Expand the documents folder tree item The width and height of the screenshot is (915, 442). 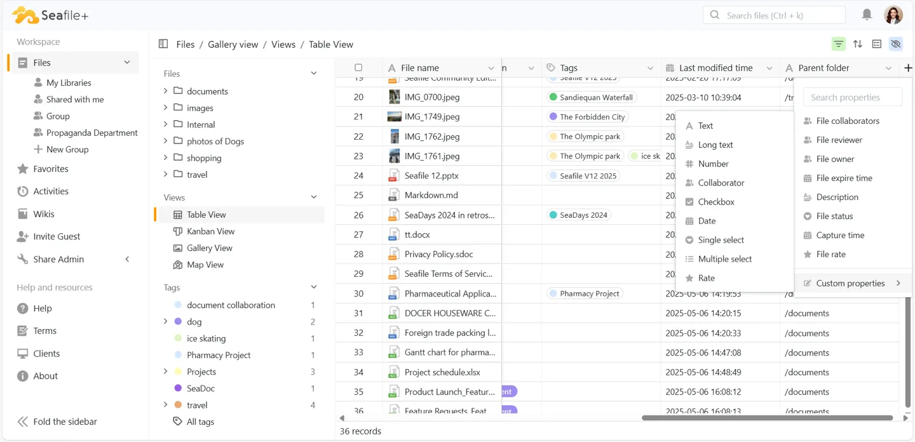pyautogui.click(x=166, y=91)
